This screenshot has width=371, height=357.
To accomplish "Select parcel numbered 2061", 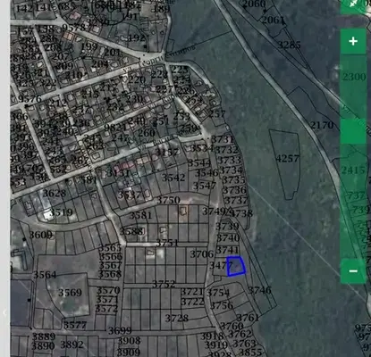I will (x=273, y=20).
